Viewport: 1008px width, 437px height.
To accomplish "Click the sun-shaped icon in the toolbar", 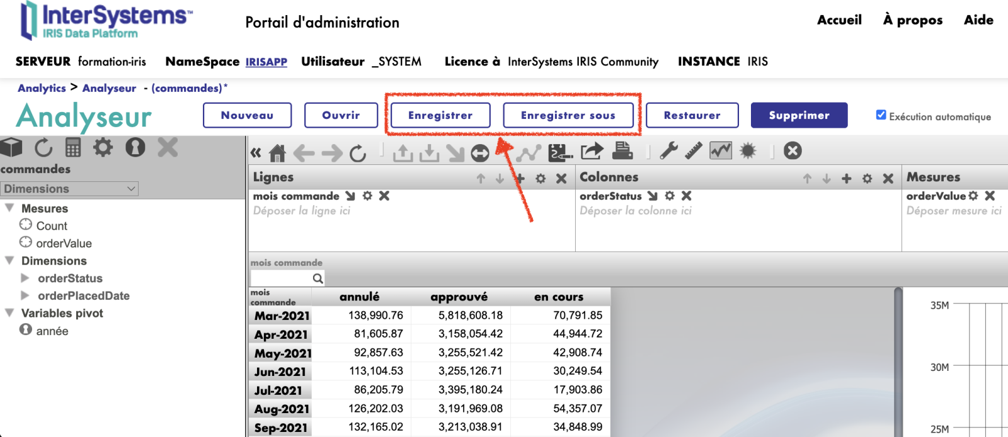I will point(748,151).
